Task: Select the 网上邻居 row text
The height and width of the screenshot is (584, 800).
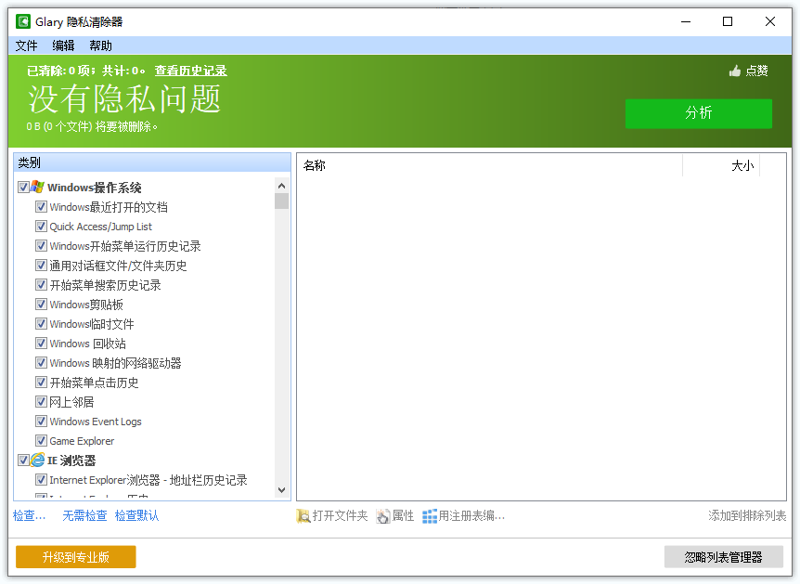Action: [x=72, y=402]
